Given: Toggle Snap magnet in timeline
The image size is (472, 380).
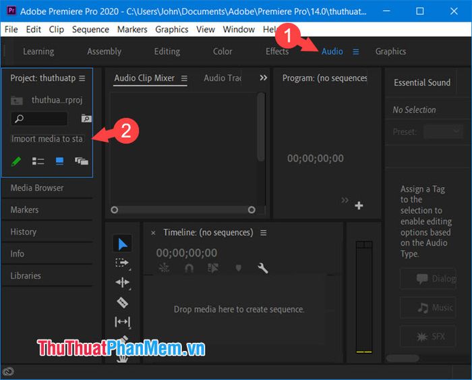Looking at the screenshot, I should coord(189,268).
